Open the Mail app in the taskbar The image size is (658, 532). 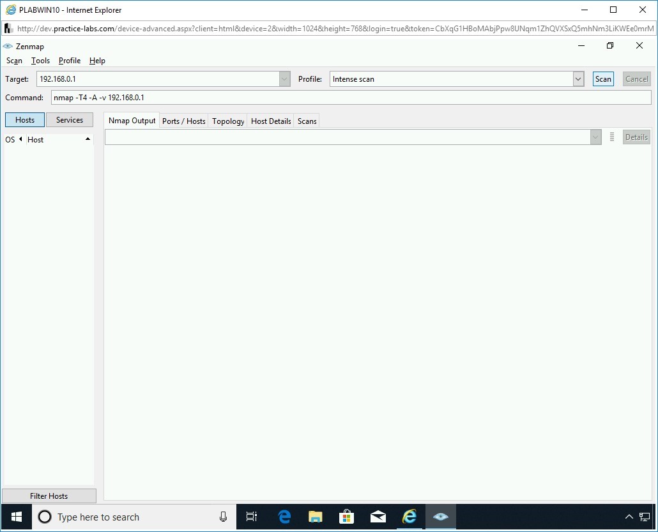[x=378, y=517]
